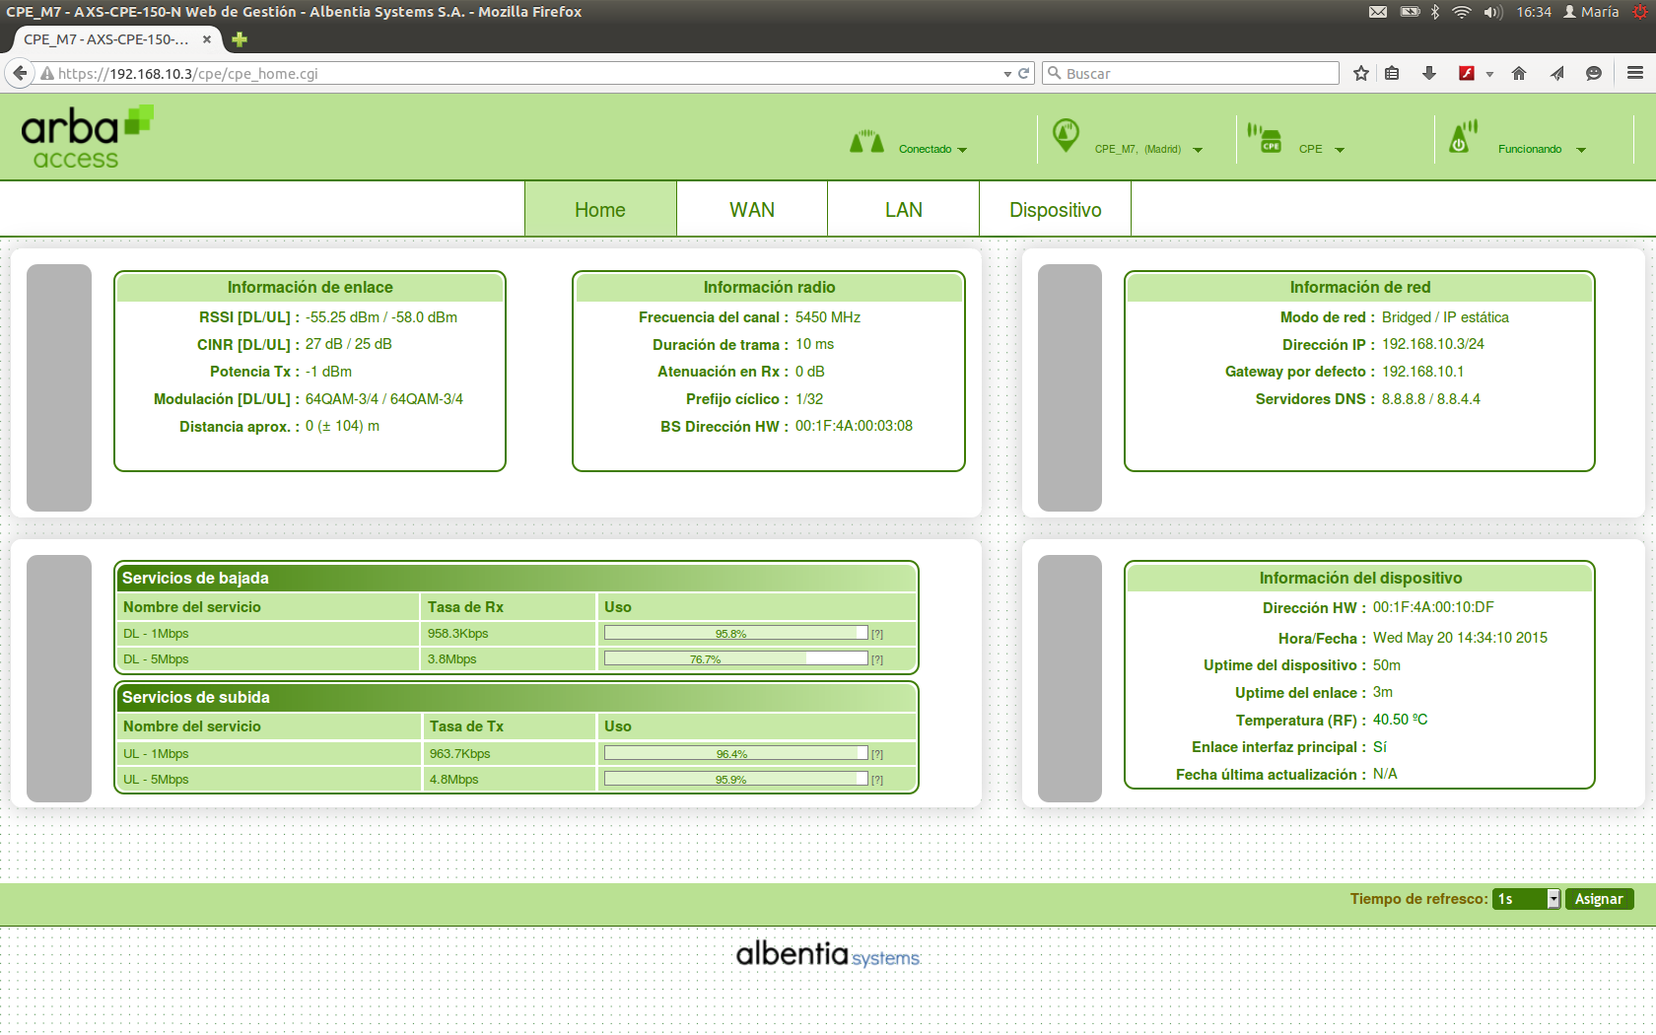1656x1035 pixels.
Task: Click the CPE_M7 location pin icon
Action: [1066, 135]
